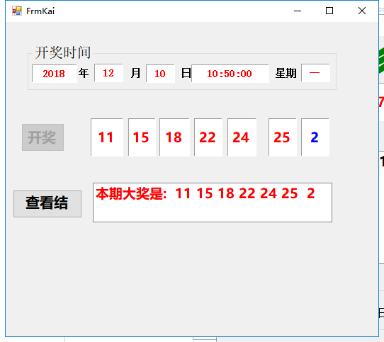The image size is (384, 342).
Task: Click the red ball box with 24
Action: [242, 137]
